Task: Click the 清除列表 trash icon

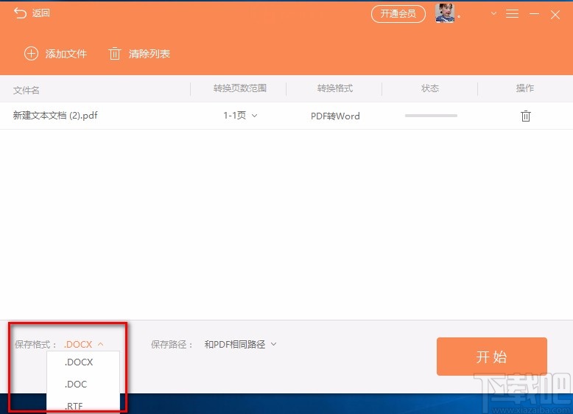Action: coord(114,54)
